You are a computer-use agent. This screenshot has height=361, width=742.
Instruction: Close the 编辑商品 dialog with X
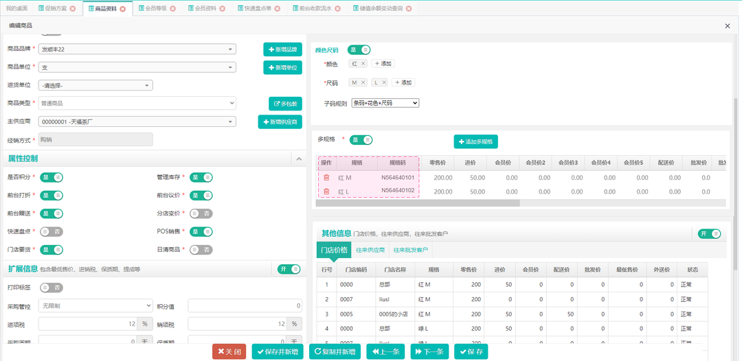728,25
